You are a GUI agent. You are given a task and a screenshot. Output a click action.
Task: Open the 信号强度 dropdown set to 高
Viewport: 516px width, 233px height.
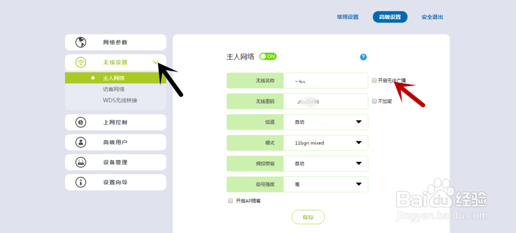click(326, 185)
